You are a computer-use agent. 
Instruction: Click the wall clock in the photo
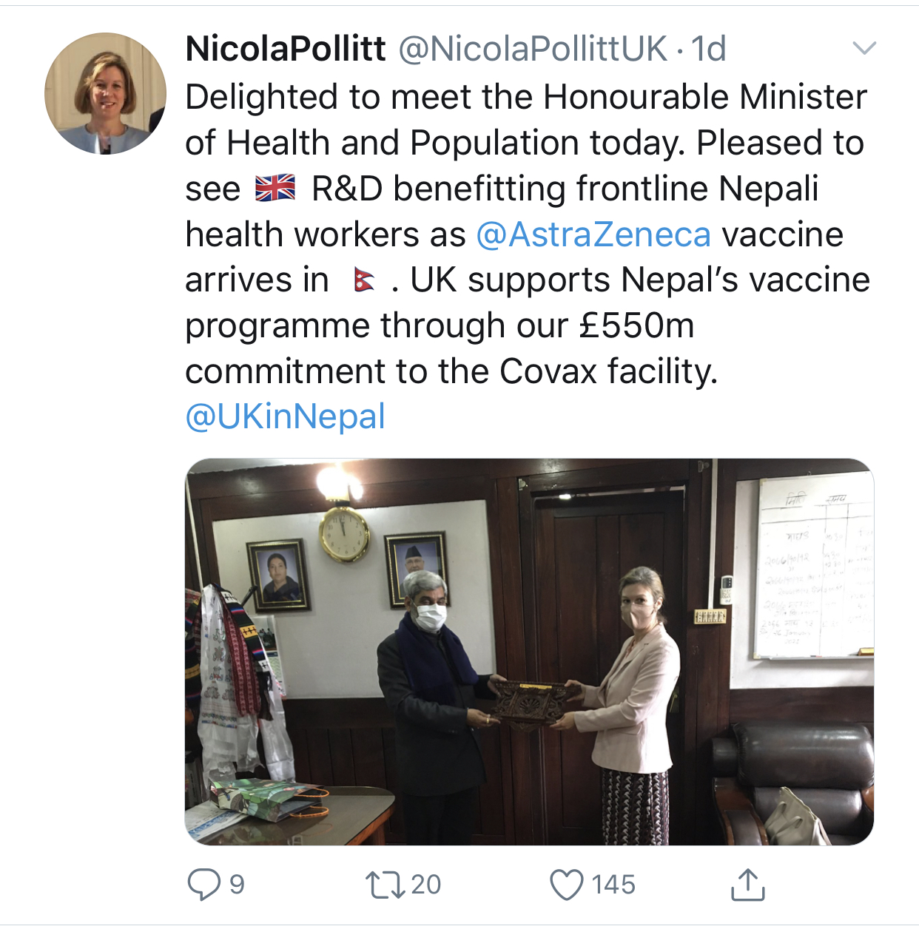[x=344, y=533]
